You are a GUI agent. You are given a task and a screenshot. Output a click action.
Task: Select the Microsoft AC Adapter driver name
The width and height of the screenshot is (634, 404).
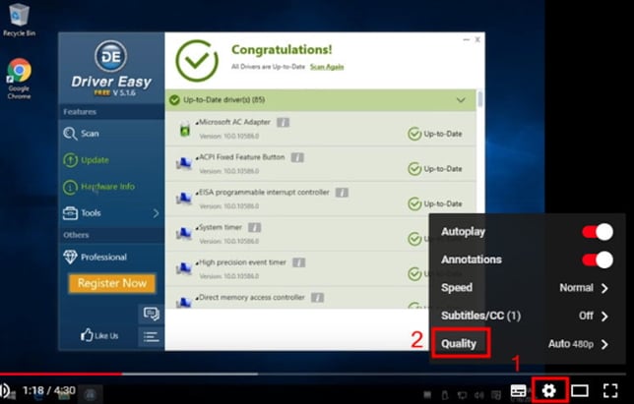coord(234,122)
